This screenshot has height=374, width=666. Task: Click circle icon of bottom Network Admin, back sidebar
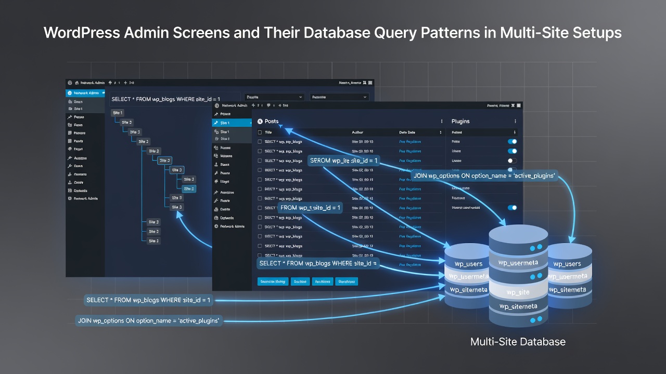click(70, 198)
